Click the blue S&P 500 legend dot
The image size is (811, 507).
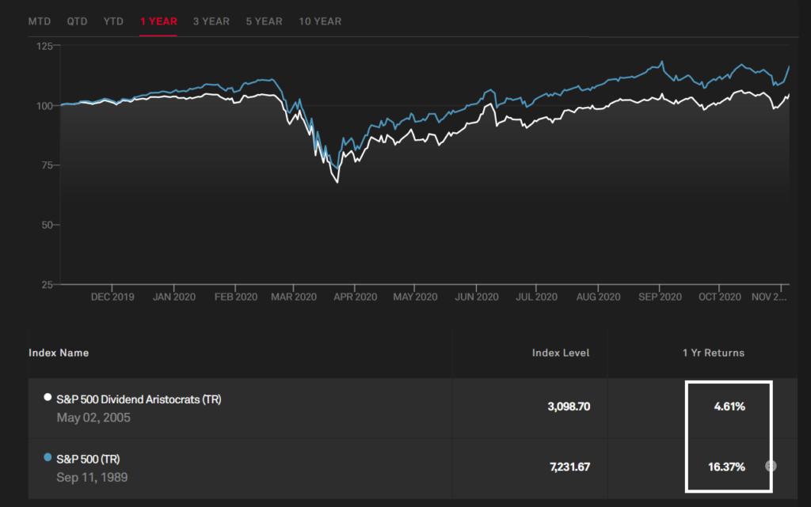(48, 457)
